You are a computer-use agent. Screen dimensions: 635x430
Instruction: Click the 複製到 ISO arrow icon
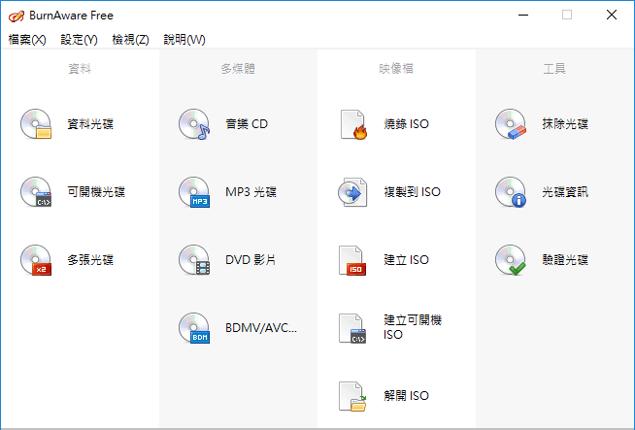pos(352,192)
